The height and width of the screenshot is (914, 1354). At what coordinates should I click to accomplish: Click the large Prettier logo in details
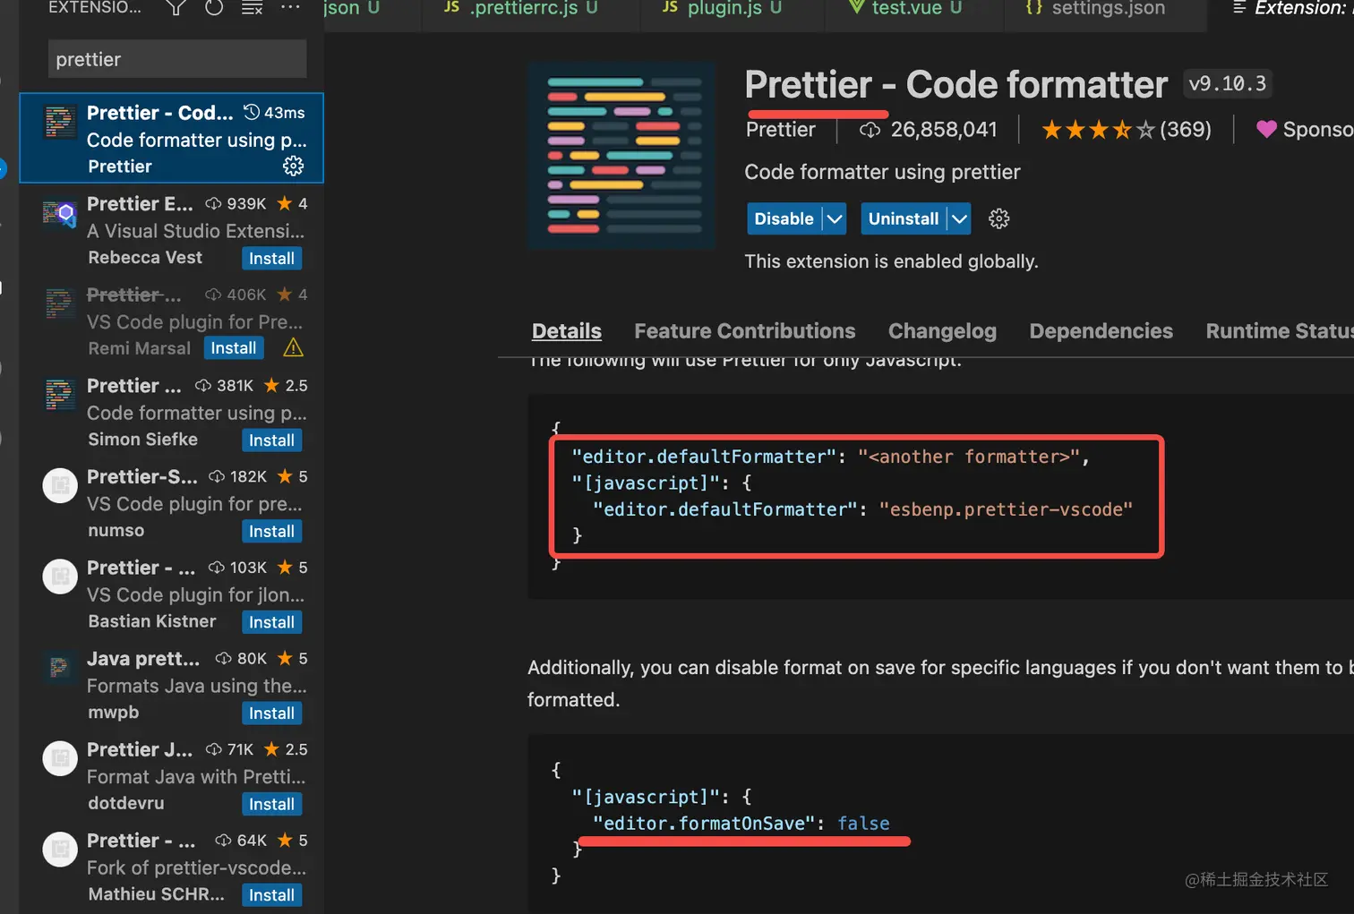click(621, 155)
